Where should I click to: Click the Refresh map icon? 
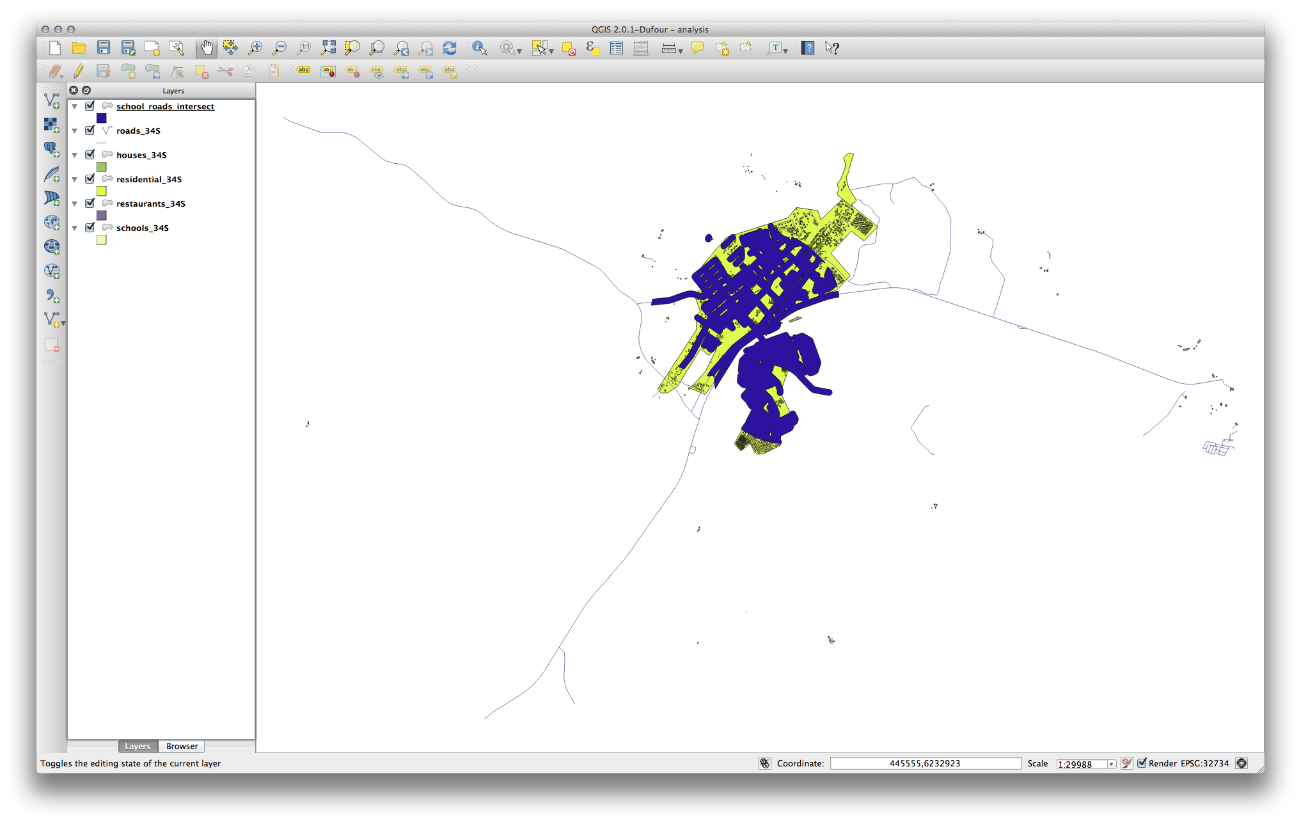click(450, 48)
